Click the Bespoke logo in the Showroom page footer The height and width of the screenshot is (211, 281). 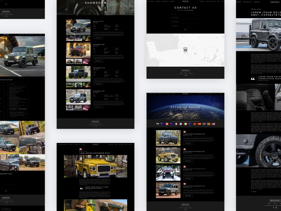click(x=96, y=121)
